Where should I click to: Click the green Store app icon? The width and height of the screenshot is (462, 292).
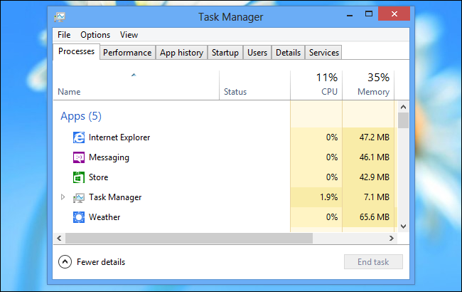click(x=79, y=177)
